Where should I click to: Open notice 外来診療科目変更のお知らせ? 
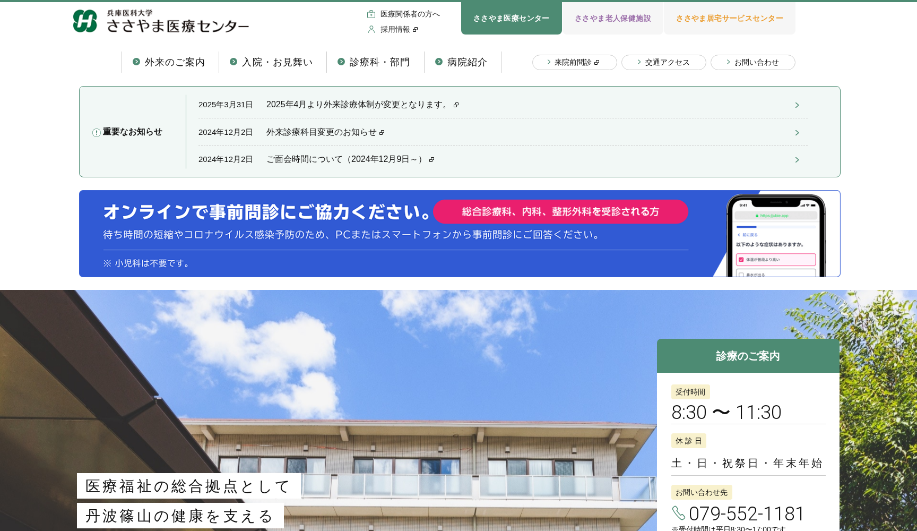(321, 132)
